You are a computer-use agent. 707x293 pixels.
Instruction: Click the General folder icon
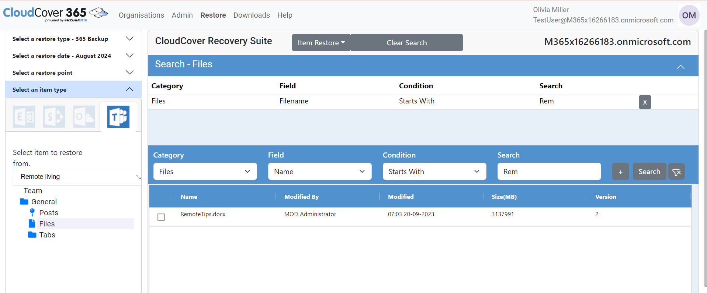(24, 202)
